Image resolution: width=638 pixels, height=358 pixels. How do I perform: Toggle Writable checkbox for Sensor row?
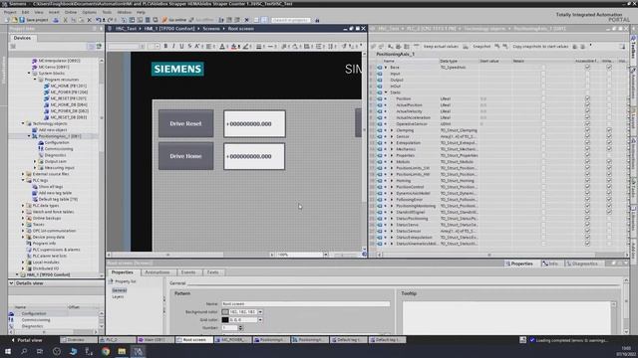pos(609,136)
